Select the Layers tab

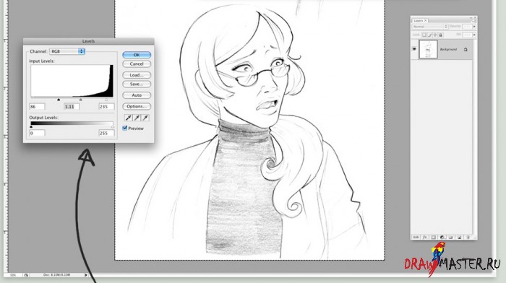coord(419,21)
